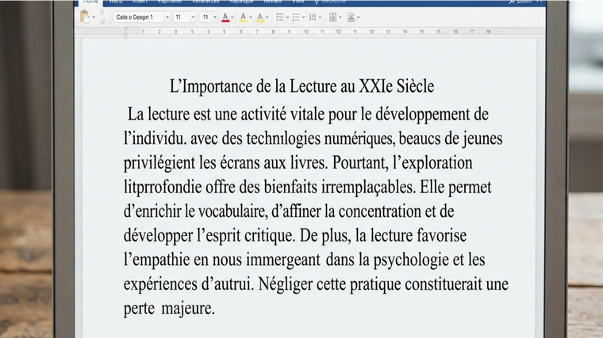Click the word "psychologie"
The image size is (603, 338).
pos(411,260)
